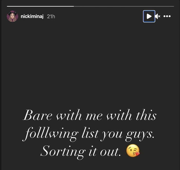The image size is (180, 170).
Task: Unmute the story audio speaker icon
Action: coord(157,16)
